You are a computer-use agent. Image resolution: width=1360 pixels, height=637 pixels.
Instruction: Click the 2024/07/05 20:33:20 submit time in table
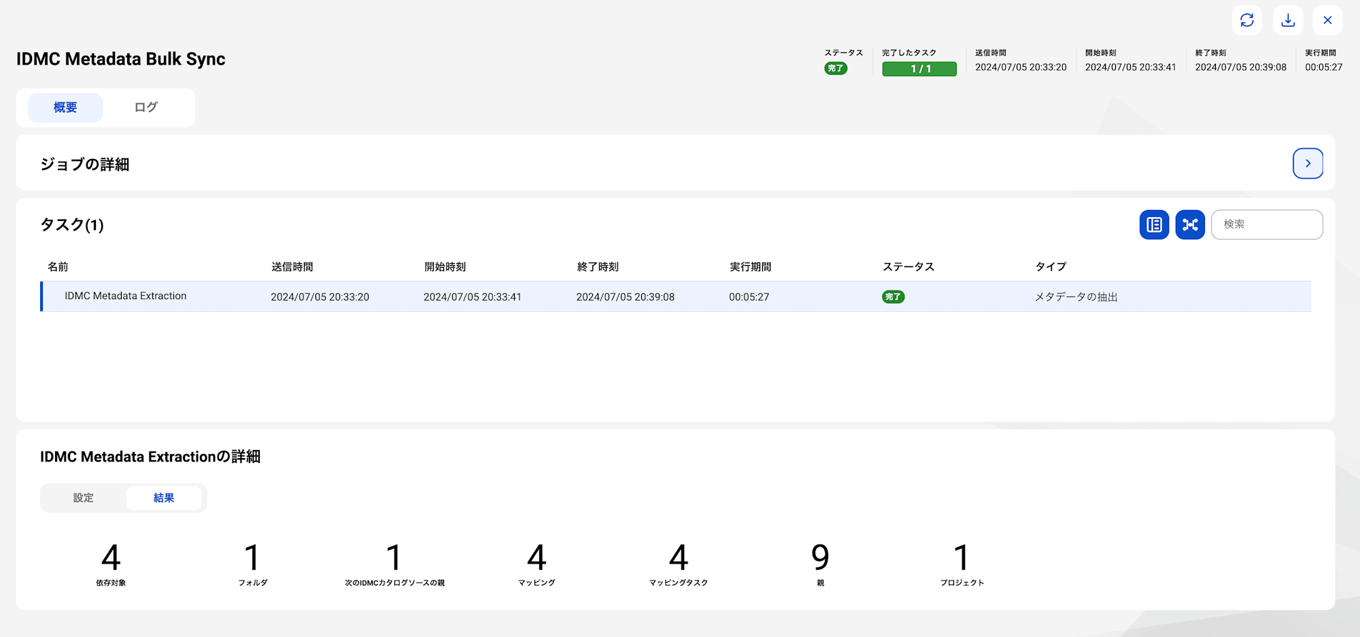(x=320, y=296)
